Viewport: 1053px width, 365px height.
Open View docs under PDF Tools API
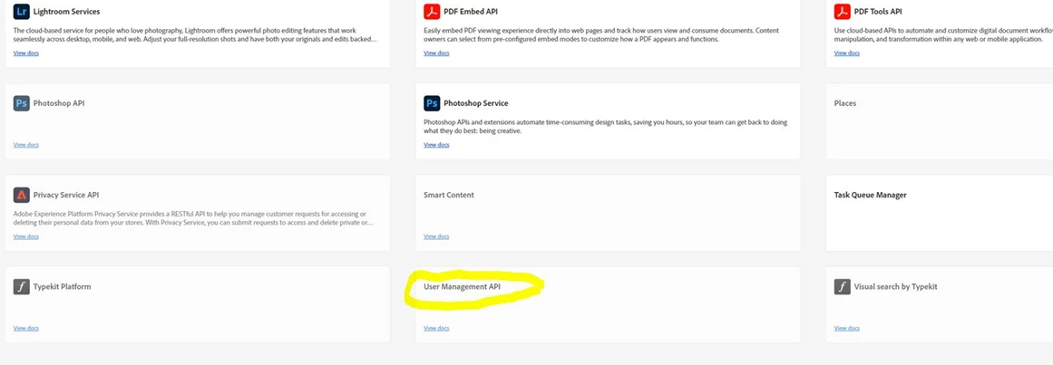847,53
